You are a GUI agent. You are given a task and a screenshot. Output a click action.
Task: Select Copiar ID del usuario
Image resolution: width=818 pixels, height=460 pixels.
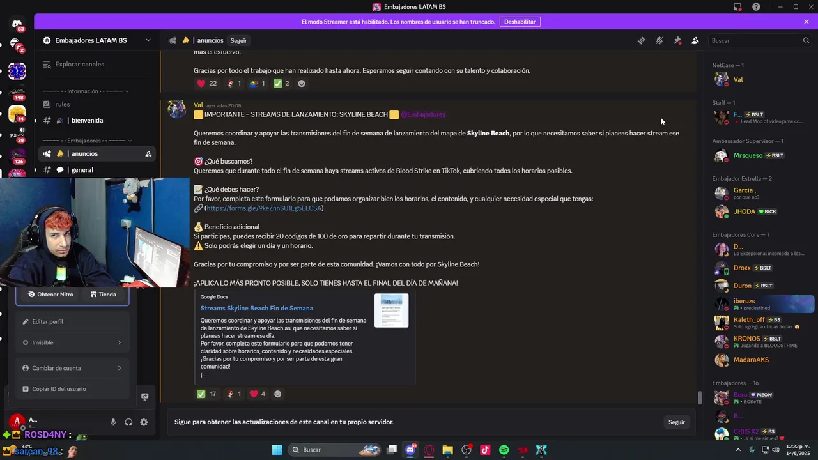(x=72, y=389)
